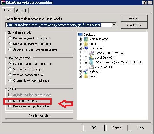Click the Ayarları kaydet button

(39, 115)
